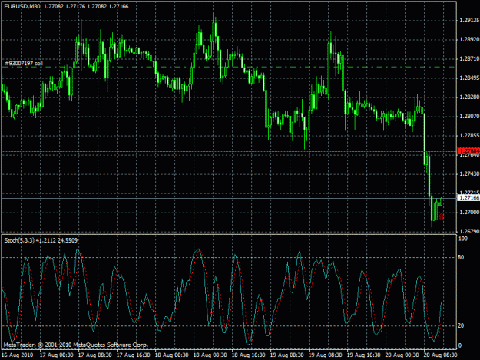Click price scale value 1.27855
The height and width of the screenshot is (360, 480).
click(469, 136)
